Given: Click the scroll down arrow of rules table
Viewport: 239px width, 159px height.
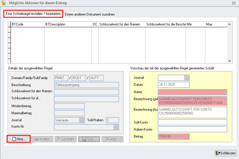Looking at the screenshot, I should (230, 61).
